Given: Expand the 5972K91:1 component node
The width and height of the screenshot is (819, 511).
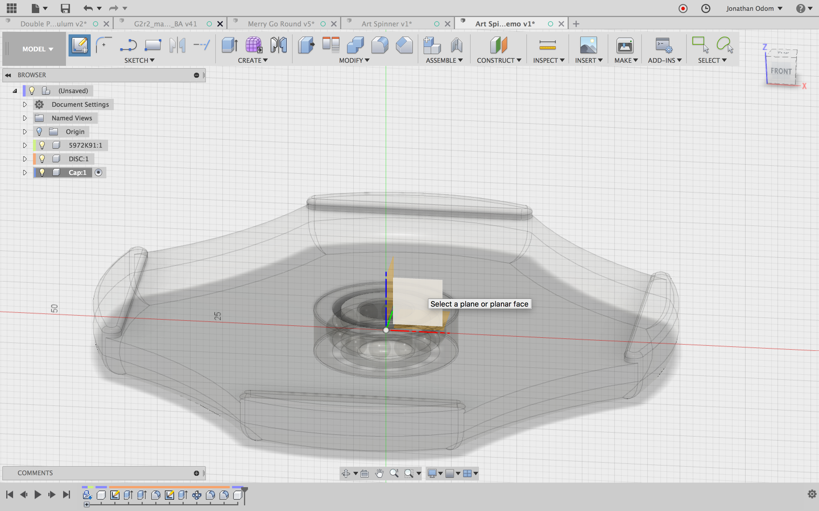Looking at the screenshot, I should tap(25, 145).
